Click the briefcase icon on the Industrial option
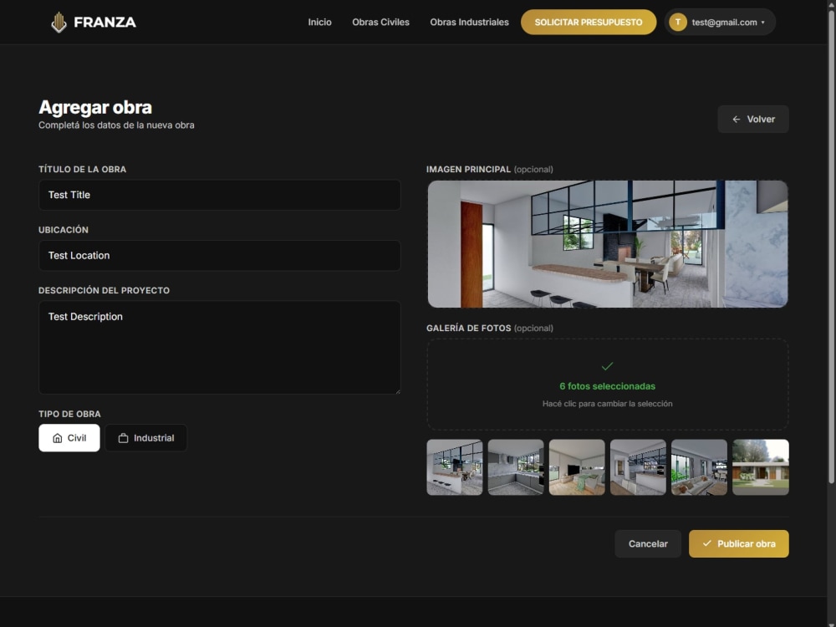836x627 pixels. [x=123, y=438]
